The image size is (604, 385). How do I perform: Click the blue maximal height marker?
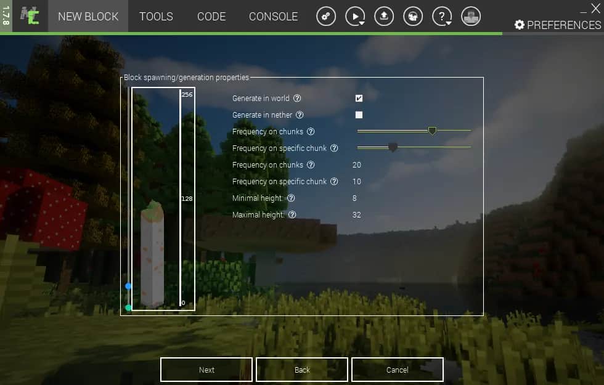click(128, 286)
